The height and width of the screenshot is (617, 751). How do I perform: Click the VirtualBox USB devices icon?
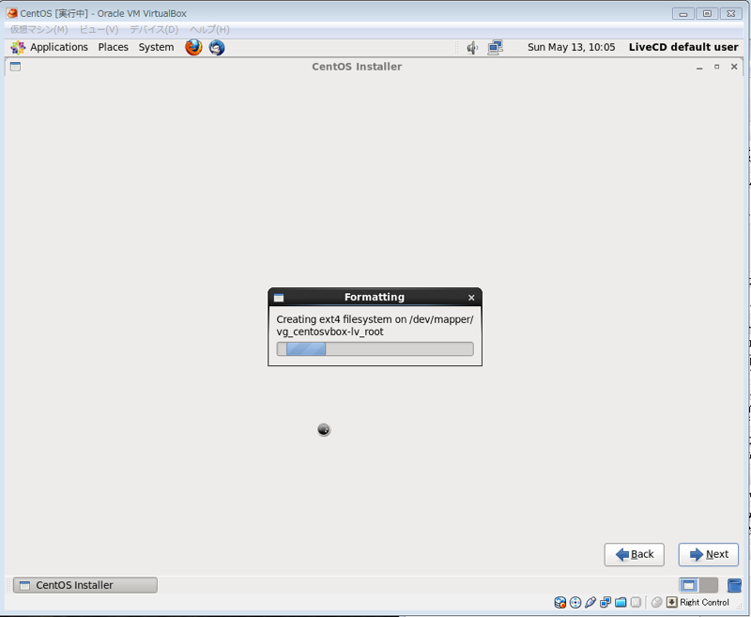[x=590, y=603]
